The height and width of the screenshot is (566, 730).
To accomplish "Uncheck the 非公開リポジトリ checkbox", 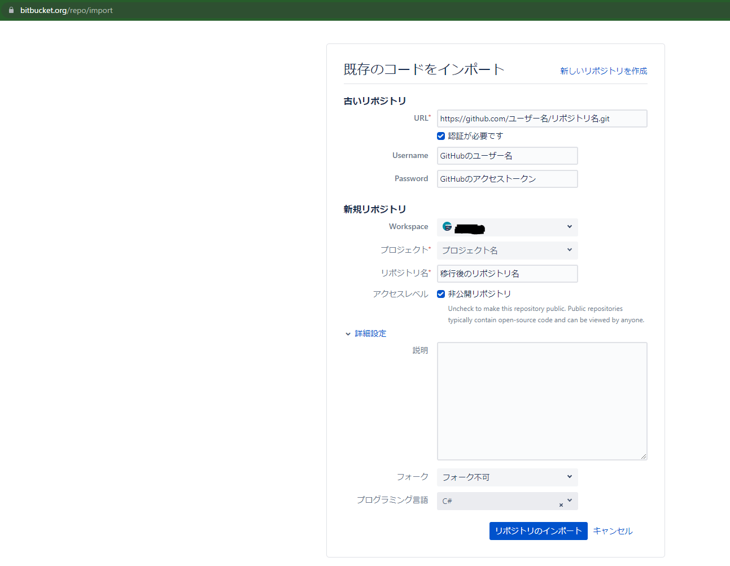I will coord(441,294).
